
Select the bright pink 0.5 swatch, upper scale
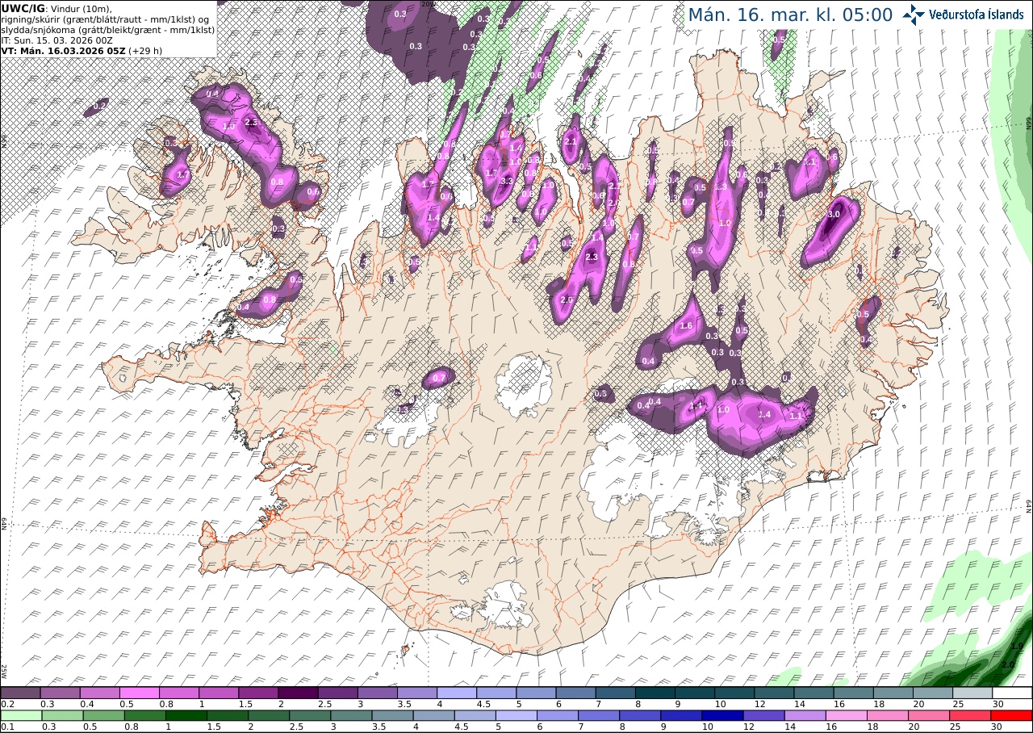click(x=140, y=693)
